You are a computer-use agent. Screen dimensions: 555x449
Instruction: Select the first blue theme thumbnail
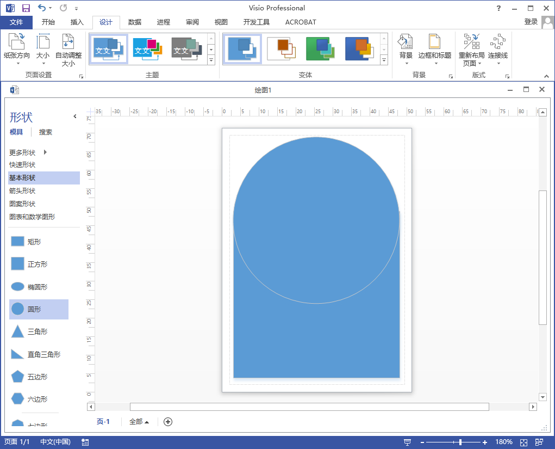click(x=108, y=49)
